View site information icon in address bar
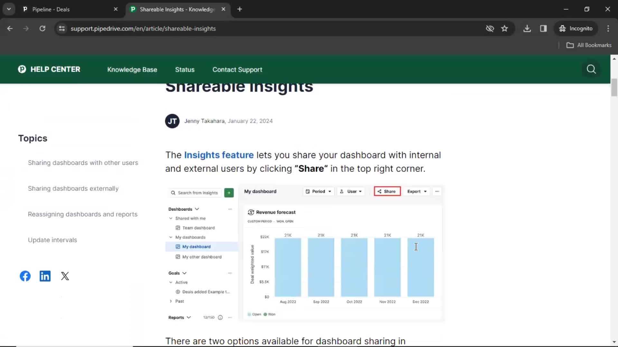618x347 pixels. [x=62, y=28]
